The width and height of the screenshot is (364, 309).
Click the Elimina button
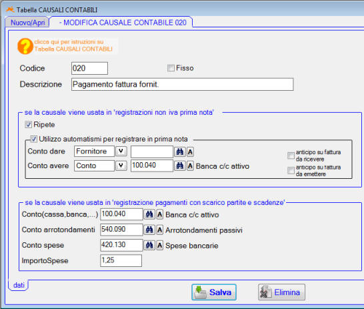281,292
